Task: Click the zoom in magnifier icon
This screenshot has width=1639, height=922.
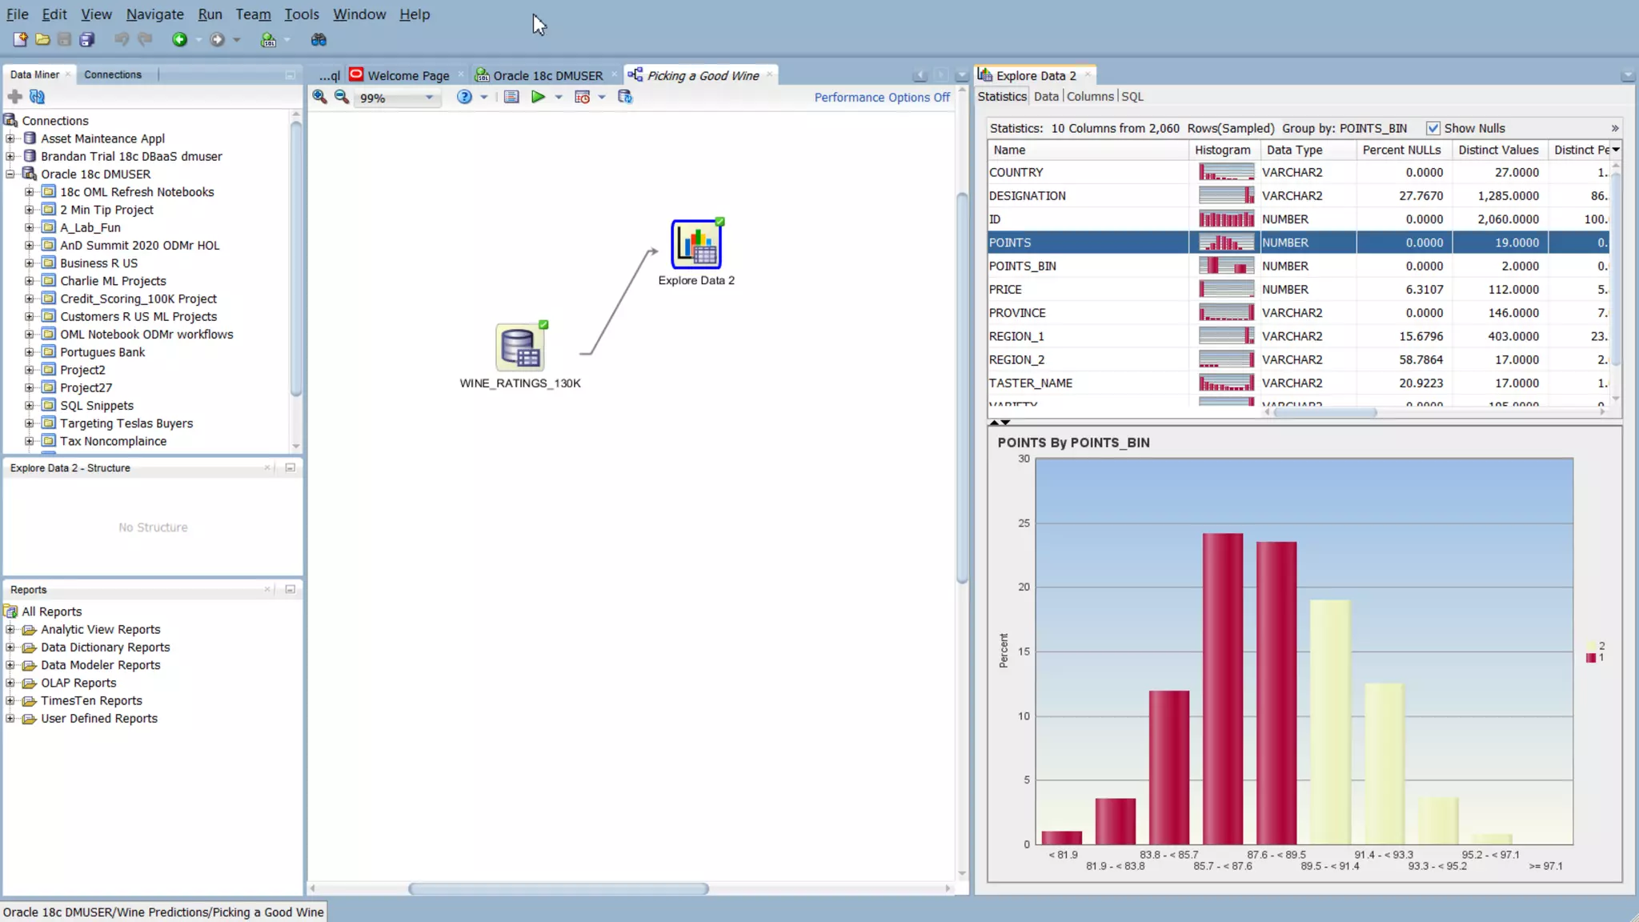Action: 319,97
